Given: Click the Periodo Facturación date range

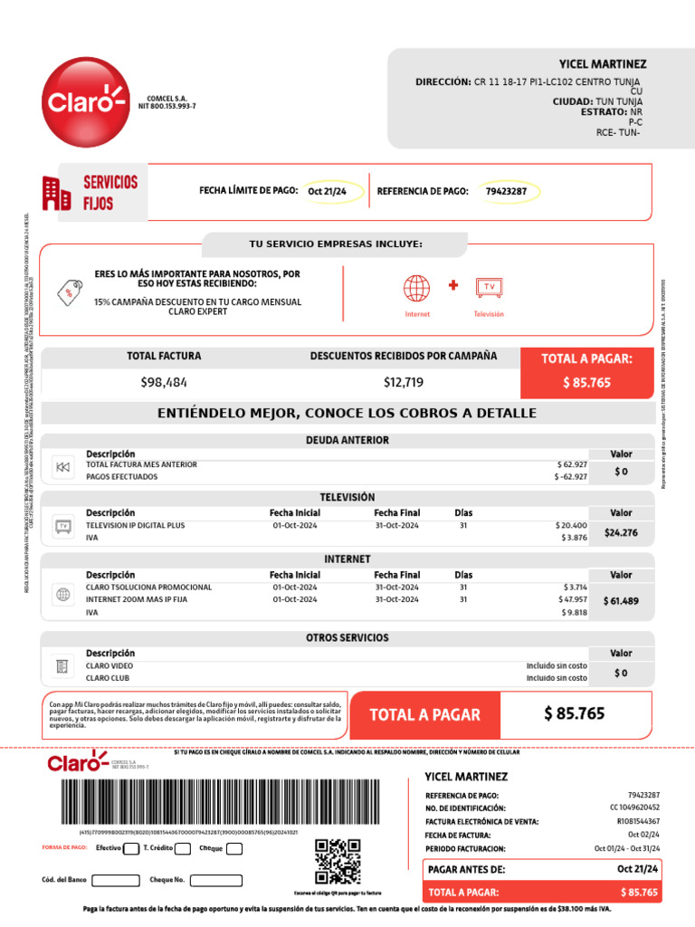Looking at the screenshot, I should coord(627,848).
